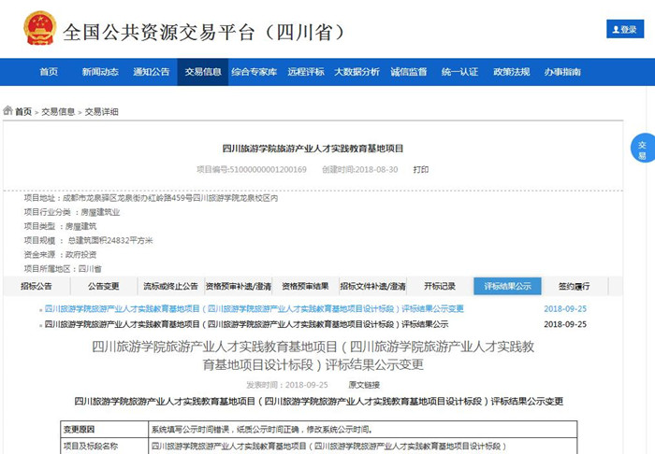
Task: Switch to the 招标文件补遗/澄清 tab
Action: tap(372, 286)
